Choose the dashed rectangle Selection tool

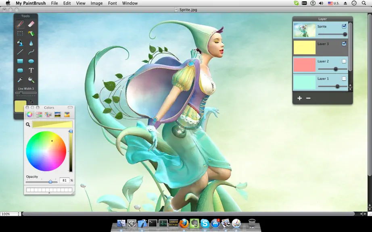coord(20,33)
